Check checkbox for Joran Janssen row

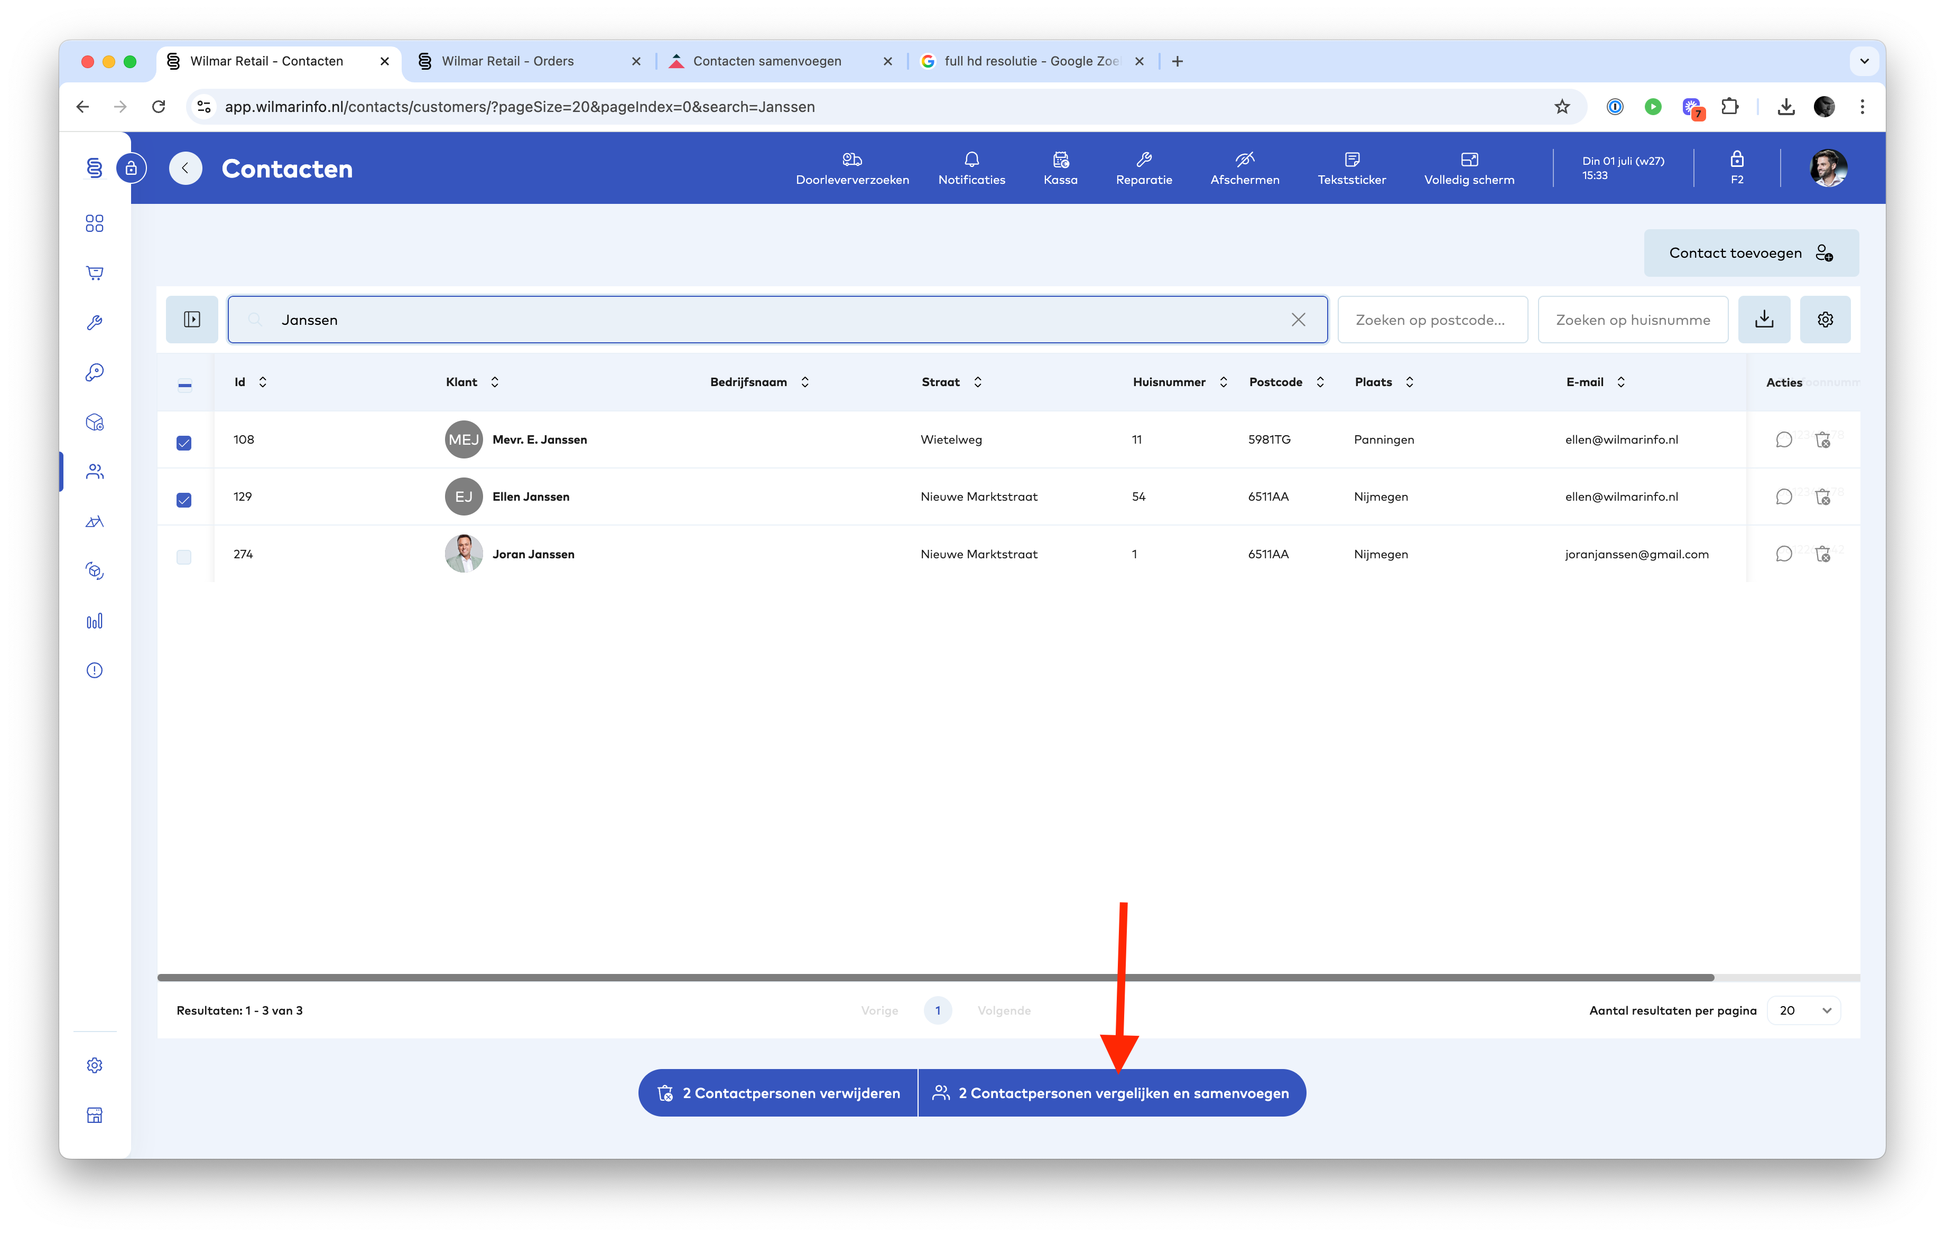pyautogui.click(x=184, y=557)
